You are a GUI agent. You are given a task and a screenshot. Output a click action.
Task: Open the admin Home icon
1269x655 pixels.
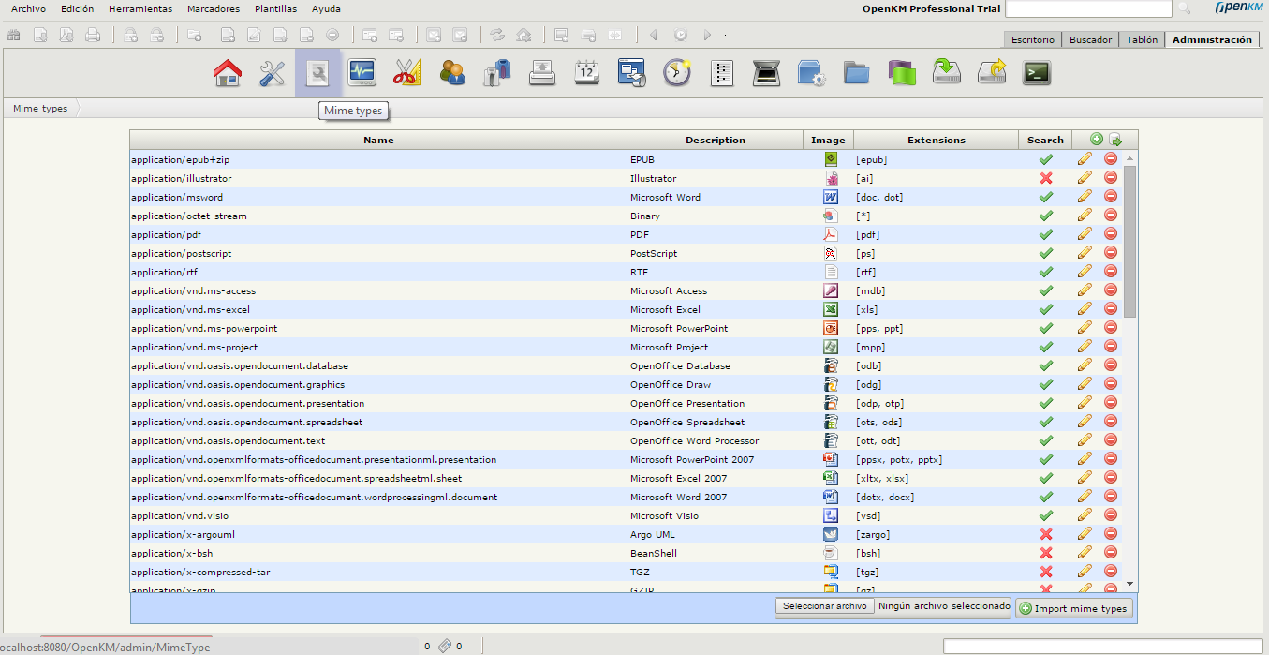pyautogui.click(x=228, y=73)
